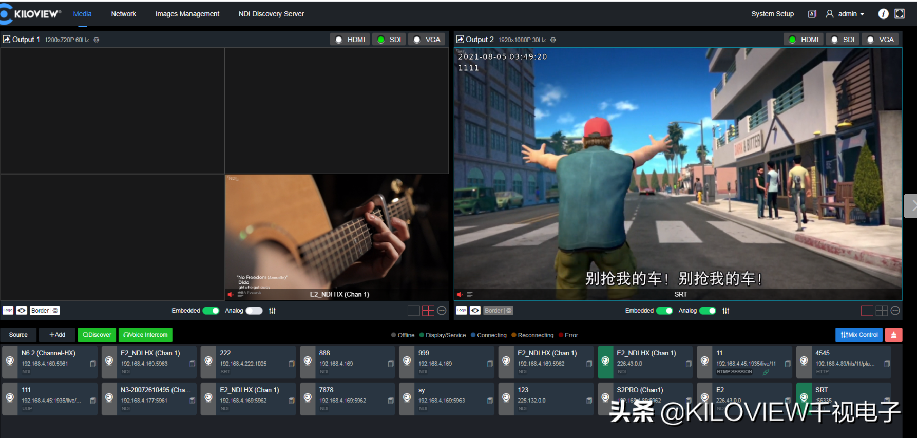Select VGA for Output 1
The image size is (917, 438).
[x=427, y=40]
